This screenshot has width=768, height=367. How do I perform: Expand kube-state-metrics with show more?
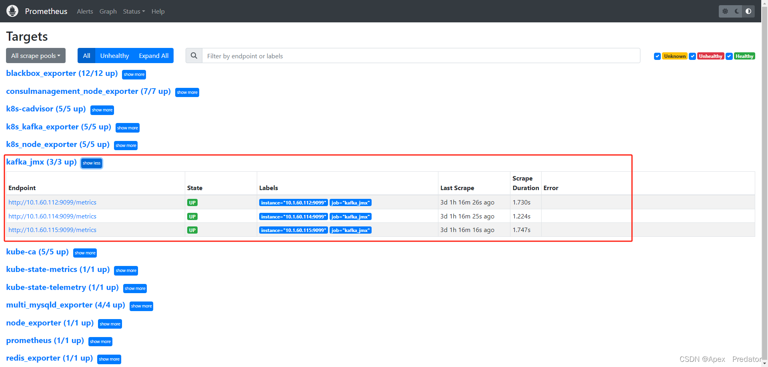[126, 270]
